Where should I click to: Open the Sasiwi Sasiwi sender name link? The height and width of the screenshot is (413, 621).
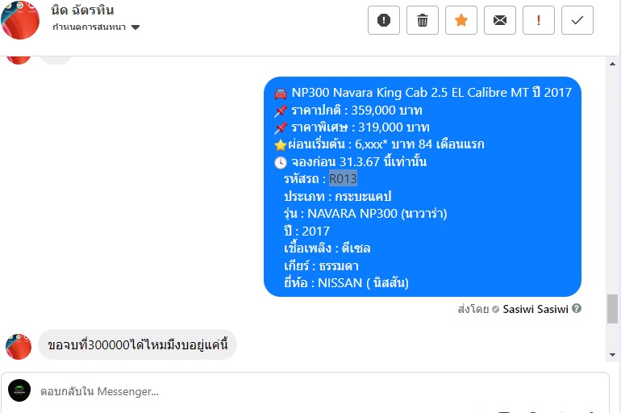[535, 309]
